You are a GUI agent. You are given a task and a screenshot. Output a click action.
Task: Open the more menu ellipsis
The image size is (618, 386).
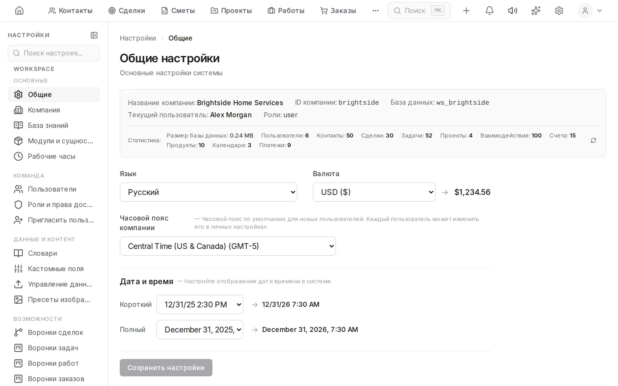[375, 11]
